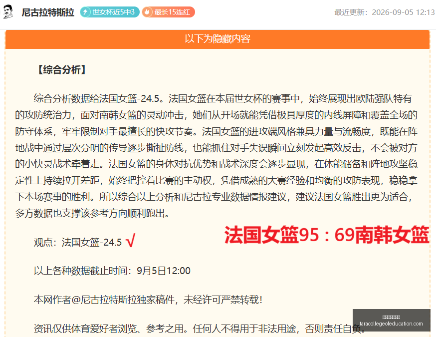Select the 最长15连红 badge

(168, 12)
